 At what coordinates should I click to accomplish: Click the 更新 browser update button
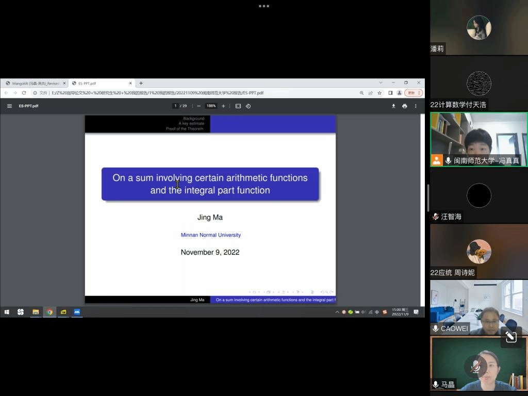point(413,93)
